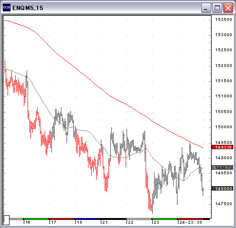The width and height of the screenshot is (236, 228).
Task: Click the black 148000 last price label
Action: (x=223, y=189)
